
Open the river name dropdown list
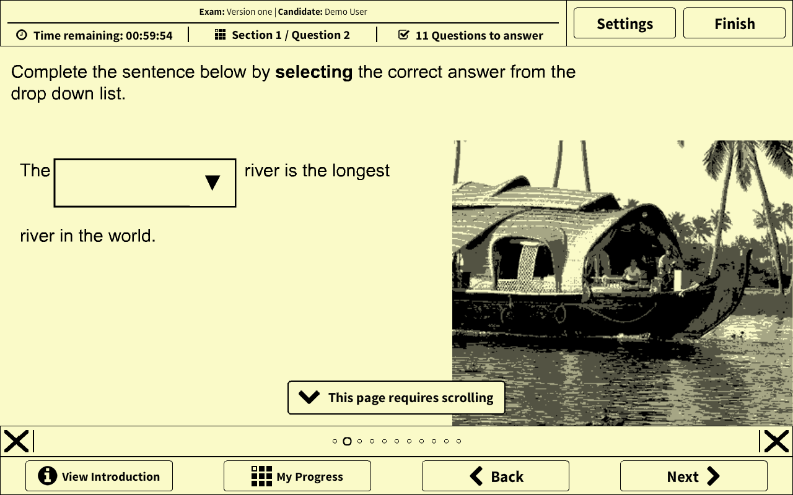pyautogui.click(x=145, y=183)
